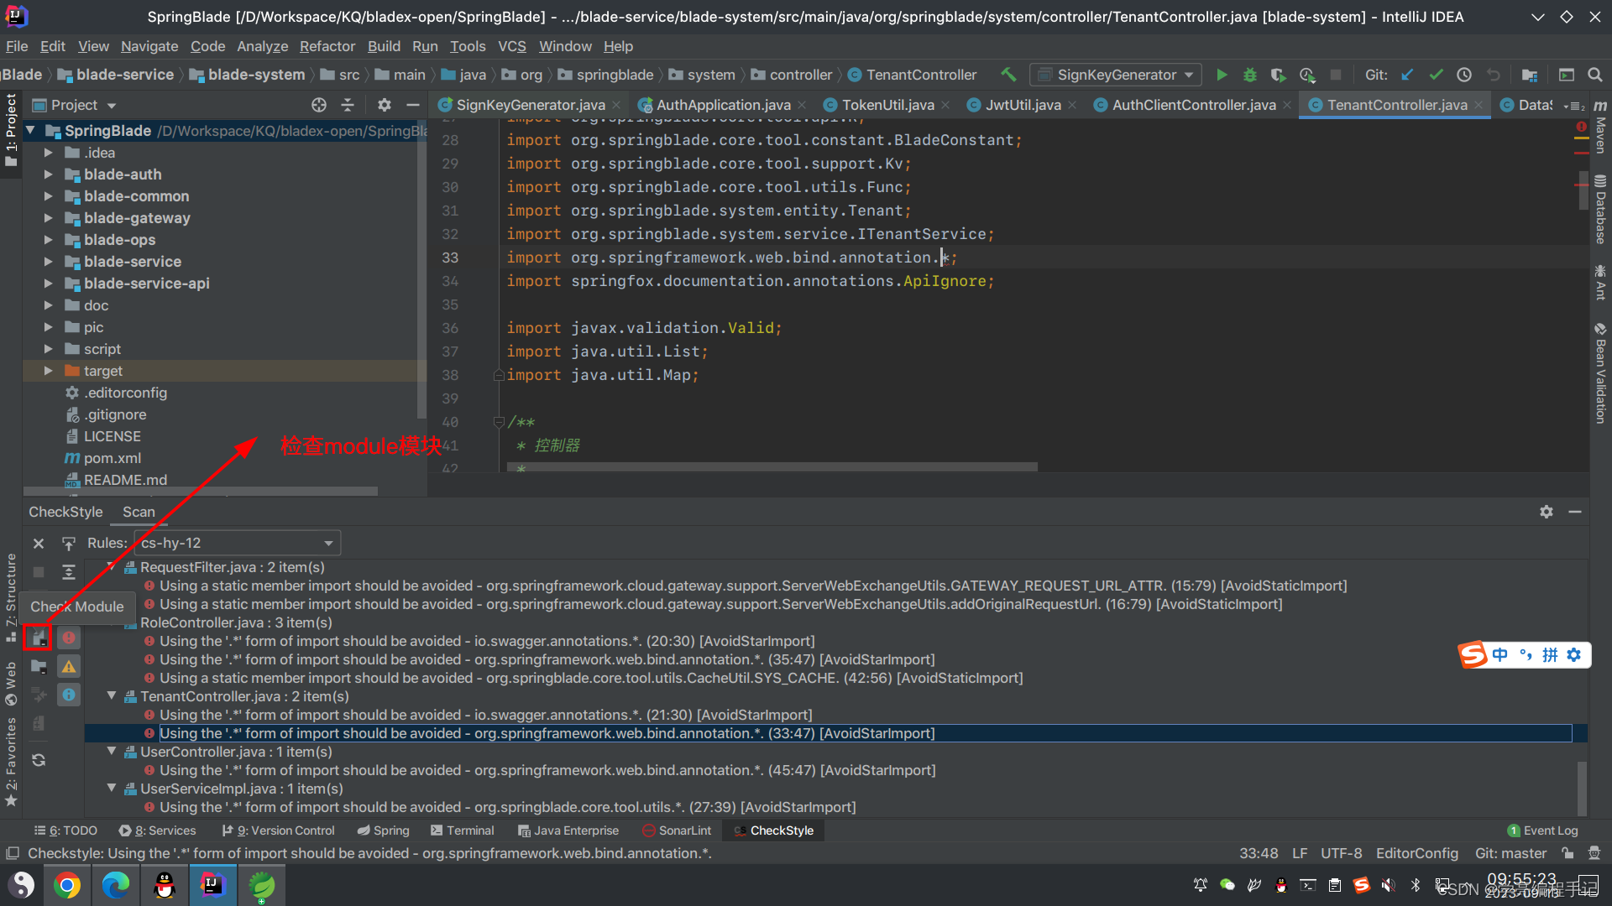The width and height of the screenshot is (1612, 906).
Task: Run SignKeyGenerator with green play button
Action: 1222,75
